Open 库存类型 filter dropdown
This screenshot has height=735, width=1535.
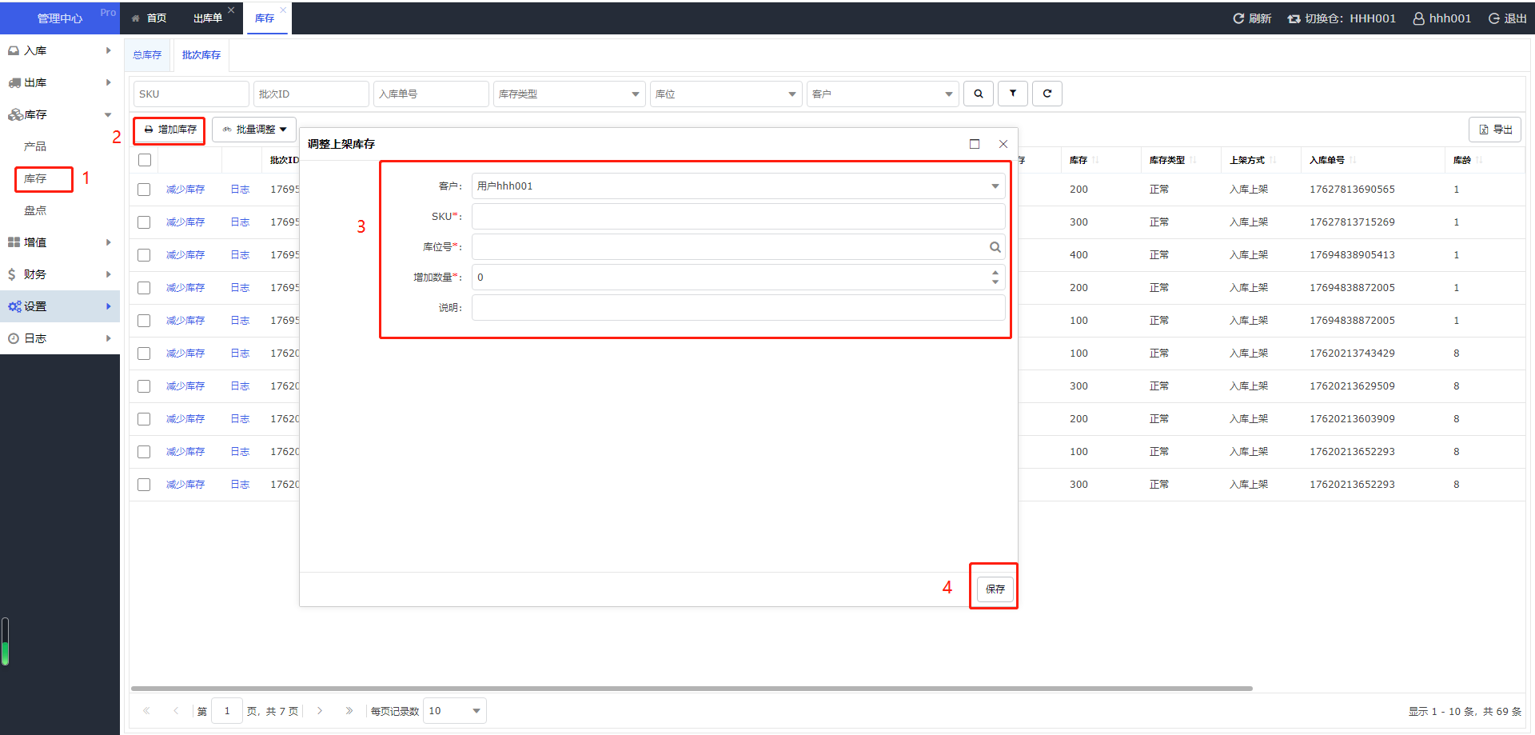tap(569, 94)
